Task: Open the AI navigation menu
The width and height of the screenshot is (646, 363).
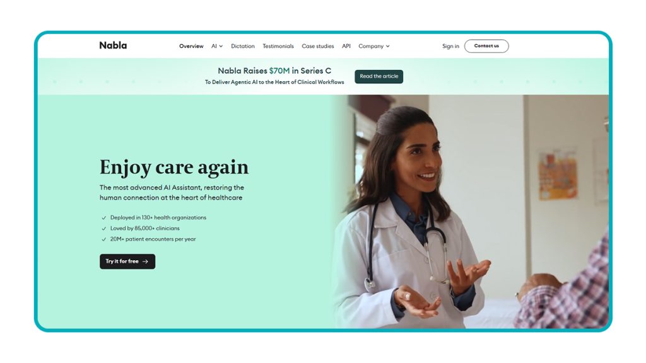Action: [x=217, y=46]
